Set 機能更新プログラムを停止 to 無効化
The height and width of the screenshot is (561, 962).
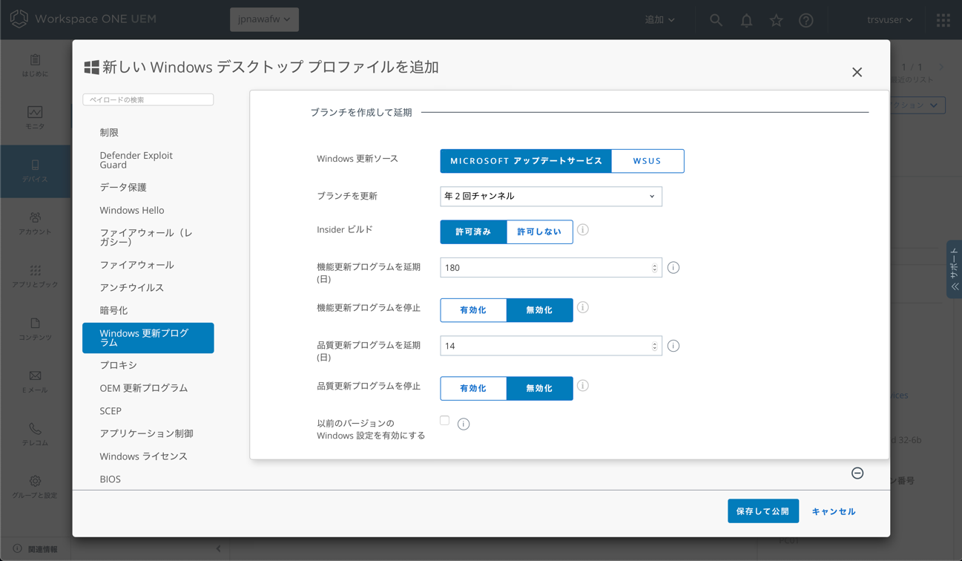pos(539,310)
